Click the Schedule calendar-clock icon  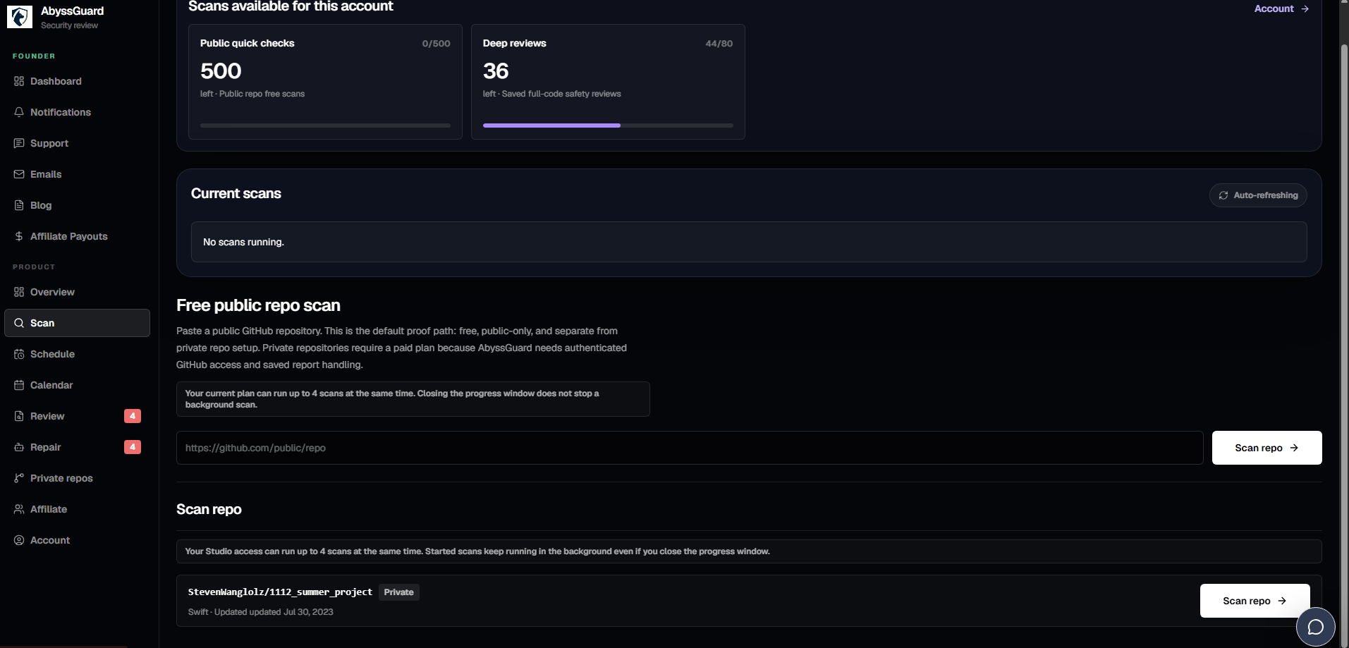click(x=19, y=354)
